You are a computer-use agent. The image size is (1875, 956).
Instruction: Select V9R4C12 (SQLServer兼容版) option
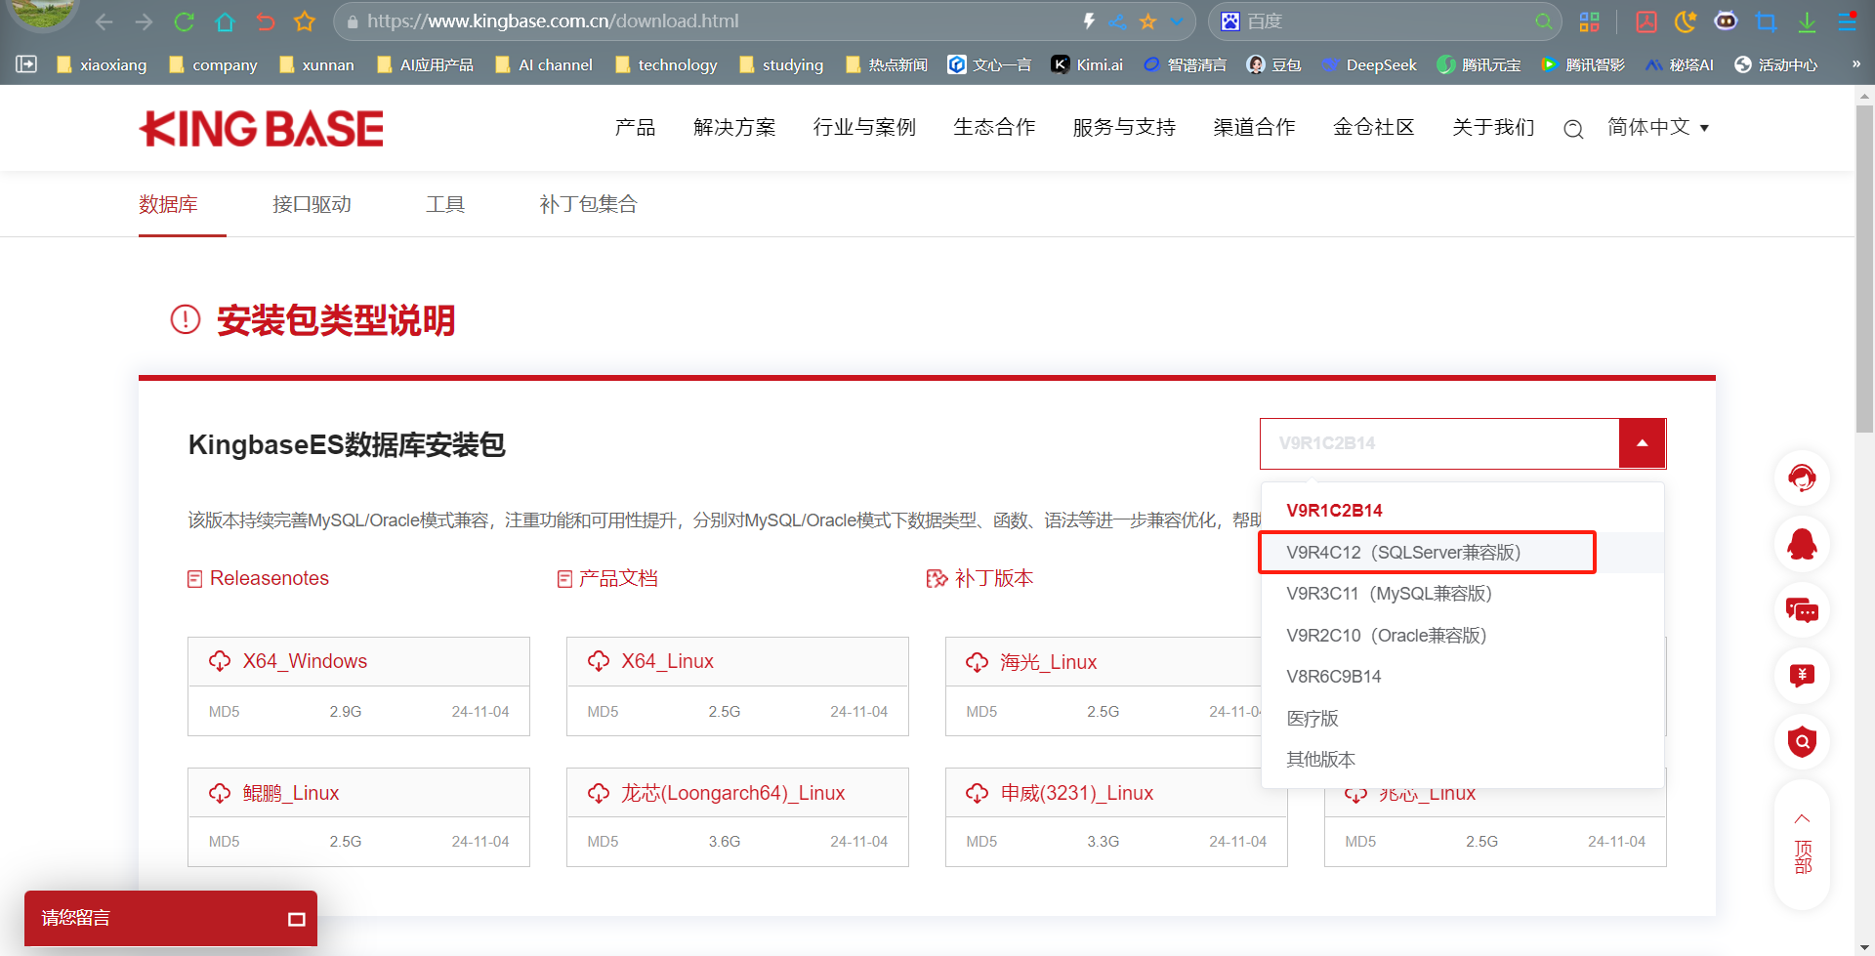click(1403, 553)
